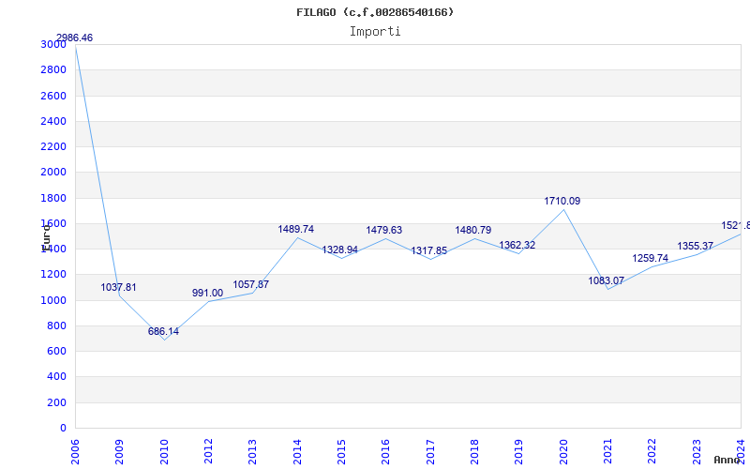The image size is (750, 469).
Task: Select the 1328.94 value label
Action: point(340,250)
